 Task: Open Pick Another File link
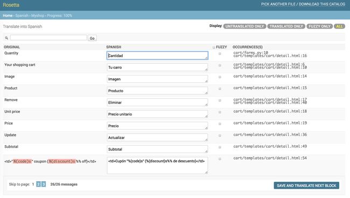278,4
